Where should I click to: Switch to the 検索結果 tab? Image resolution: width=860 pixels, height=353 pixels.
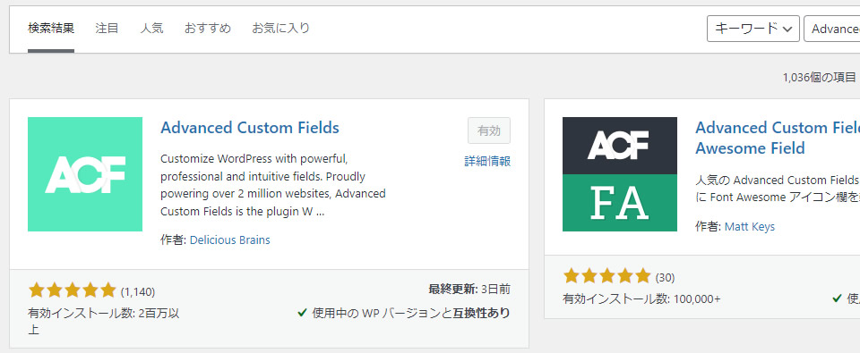click(x=51, y=29)
